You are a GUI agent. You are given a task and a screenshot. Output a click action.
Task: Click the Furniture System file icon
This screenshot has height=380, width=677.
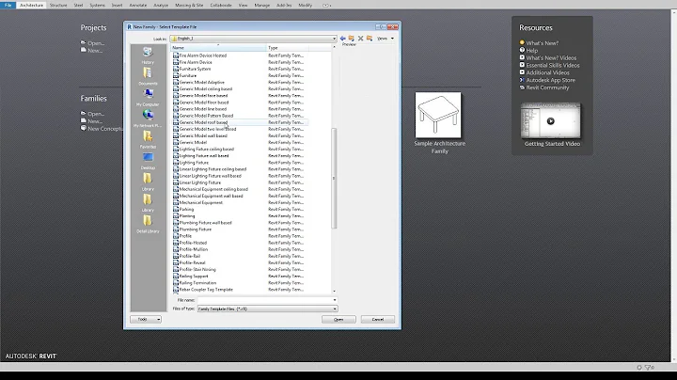pyautogui.click(x=176, y=69)
